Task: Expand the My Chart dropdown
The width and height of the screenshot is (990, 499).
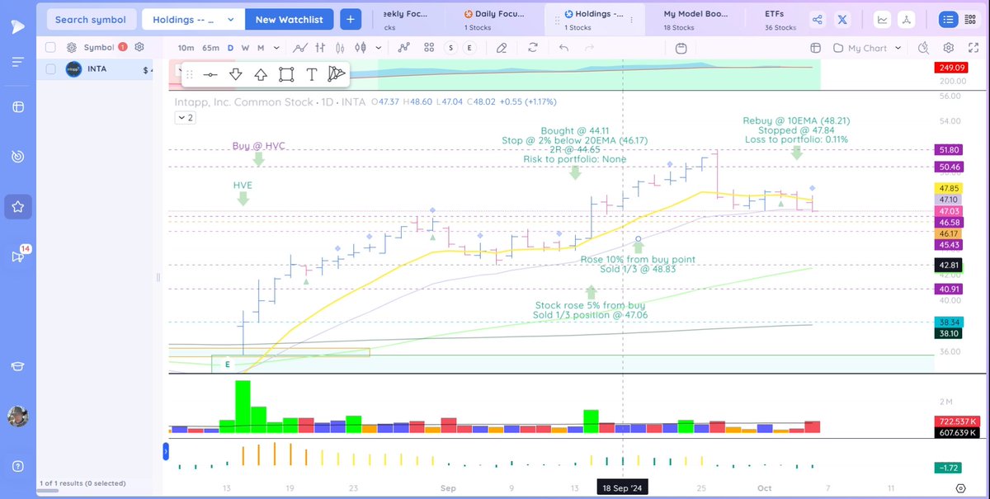Action: tap(867, 48)
